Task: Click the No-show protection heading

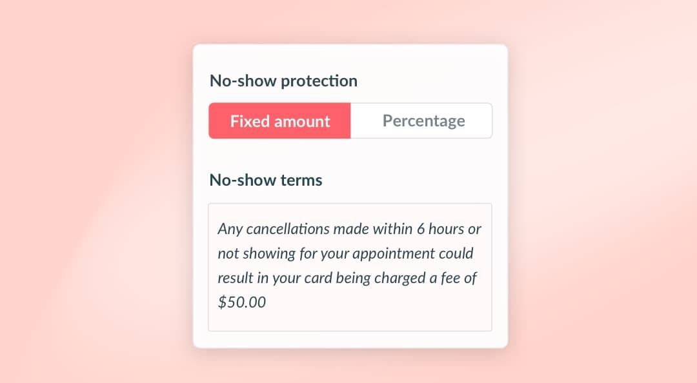Action: pyautogui.click(x=283, y=81)
